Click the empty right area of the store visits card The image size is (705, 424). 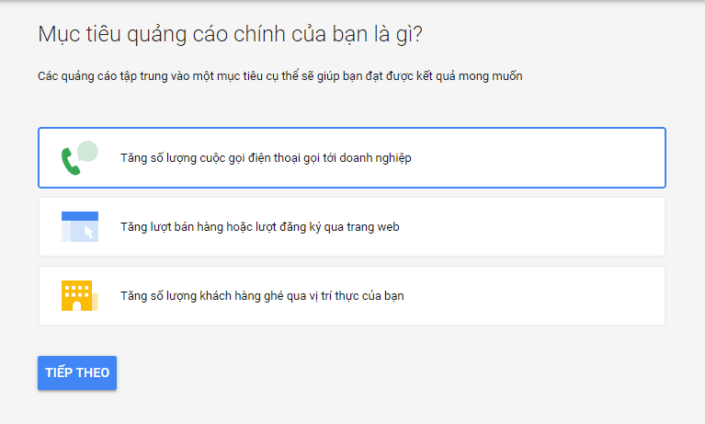[x=551, y=296]
